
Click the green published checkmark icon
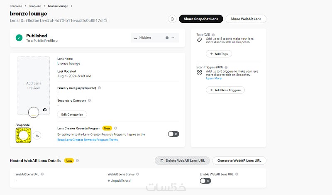pyautogui.click(x=19, y=38)
